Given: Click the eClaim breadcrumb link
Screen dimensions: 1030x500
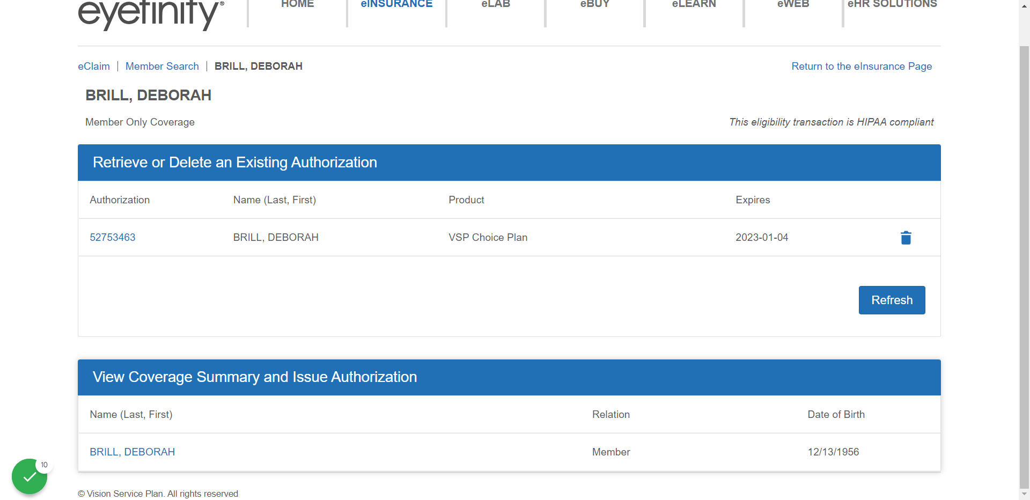Looking at the screenshot, I should [x=94, y=66].
